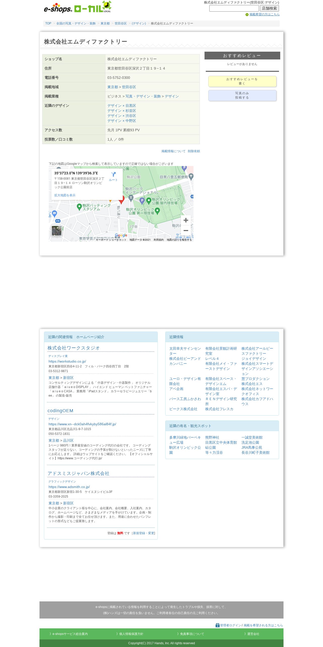Viewport: 323px width, 647px height.
Task: Click 掲載を希望される方はこちら footer link
Action: click(263, 625)
